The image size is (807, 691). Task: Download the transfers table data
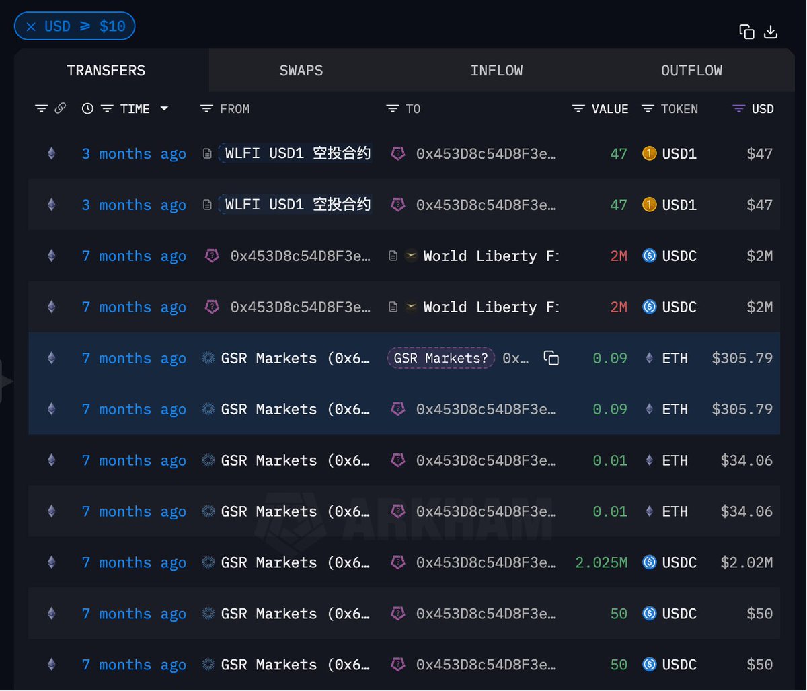tap(771, 32)
